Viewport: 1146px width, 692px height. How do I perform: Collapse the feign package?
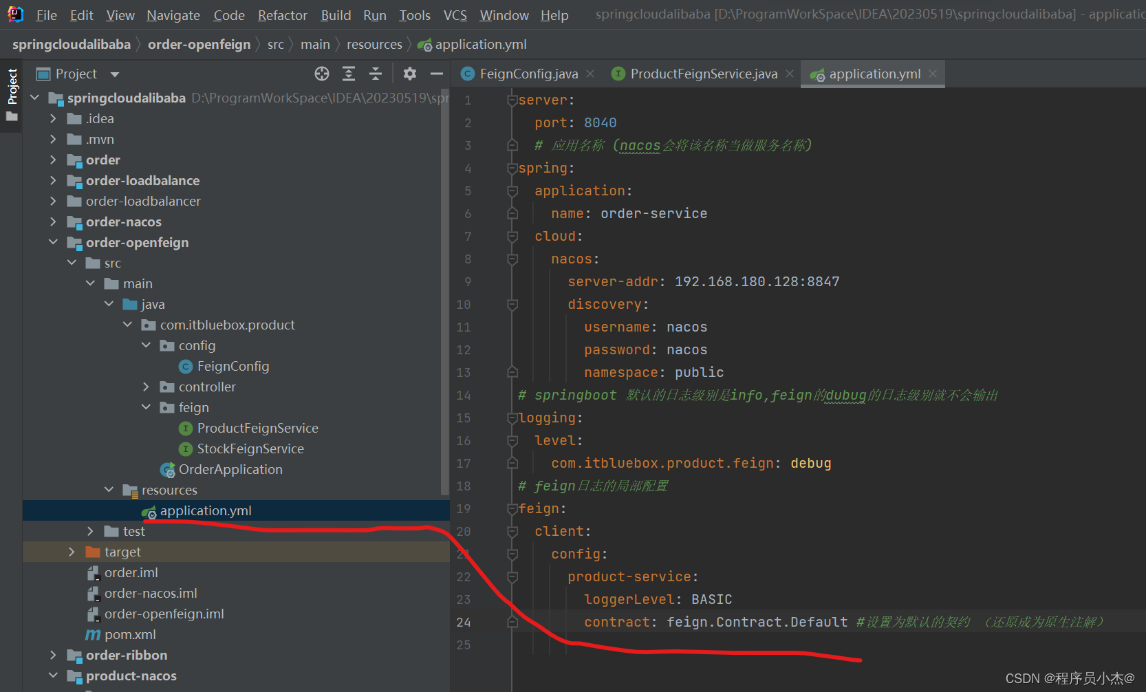pyautogui.click(x=146, y=407)
